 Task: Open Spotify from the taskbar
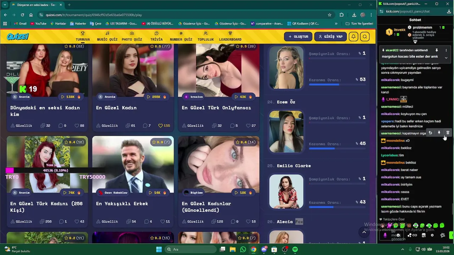(x=295, y=249)
